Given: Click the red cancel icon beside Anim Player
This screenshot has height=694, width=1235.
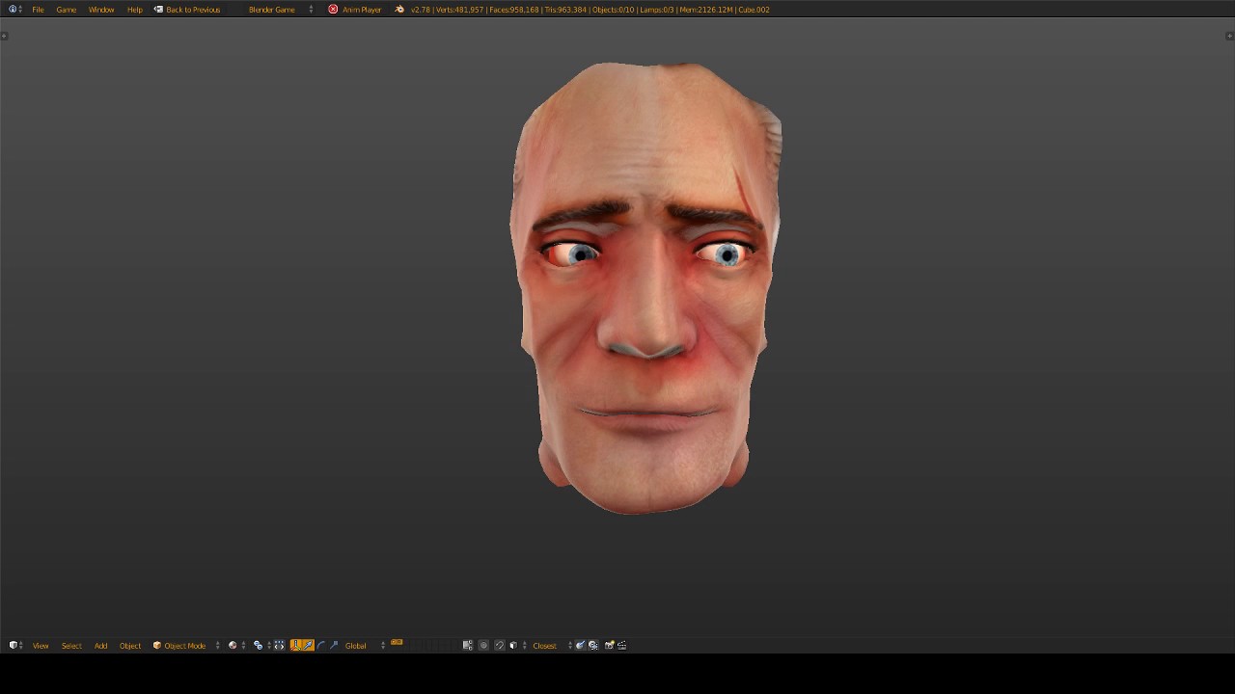Looking at the screenshot, I should (333, 10).
